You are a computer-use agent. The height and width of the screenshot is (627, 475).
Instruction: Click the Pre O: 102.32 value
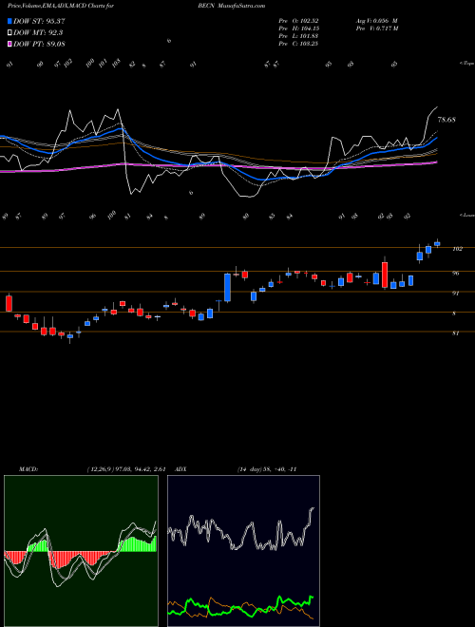click(x=298, y=21)
